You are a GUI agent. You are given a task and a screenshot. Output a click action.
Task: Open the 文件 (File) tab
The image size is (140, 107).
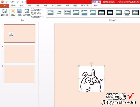tap(4, 6)
